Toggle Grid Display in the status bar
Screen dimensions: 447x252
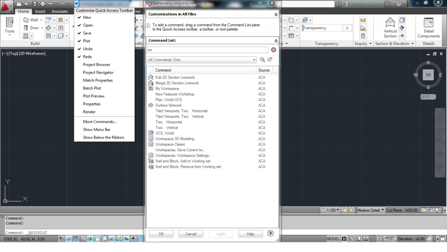76,238
